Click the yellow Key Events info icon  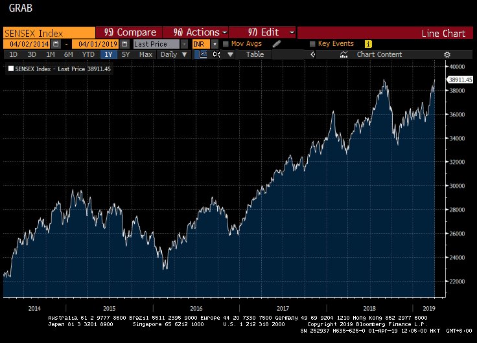click(x=368, y=44)
